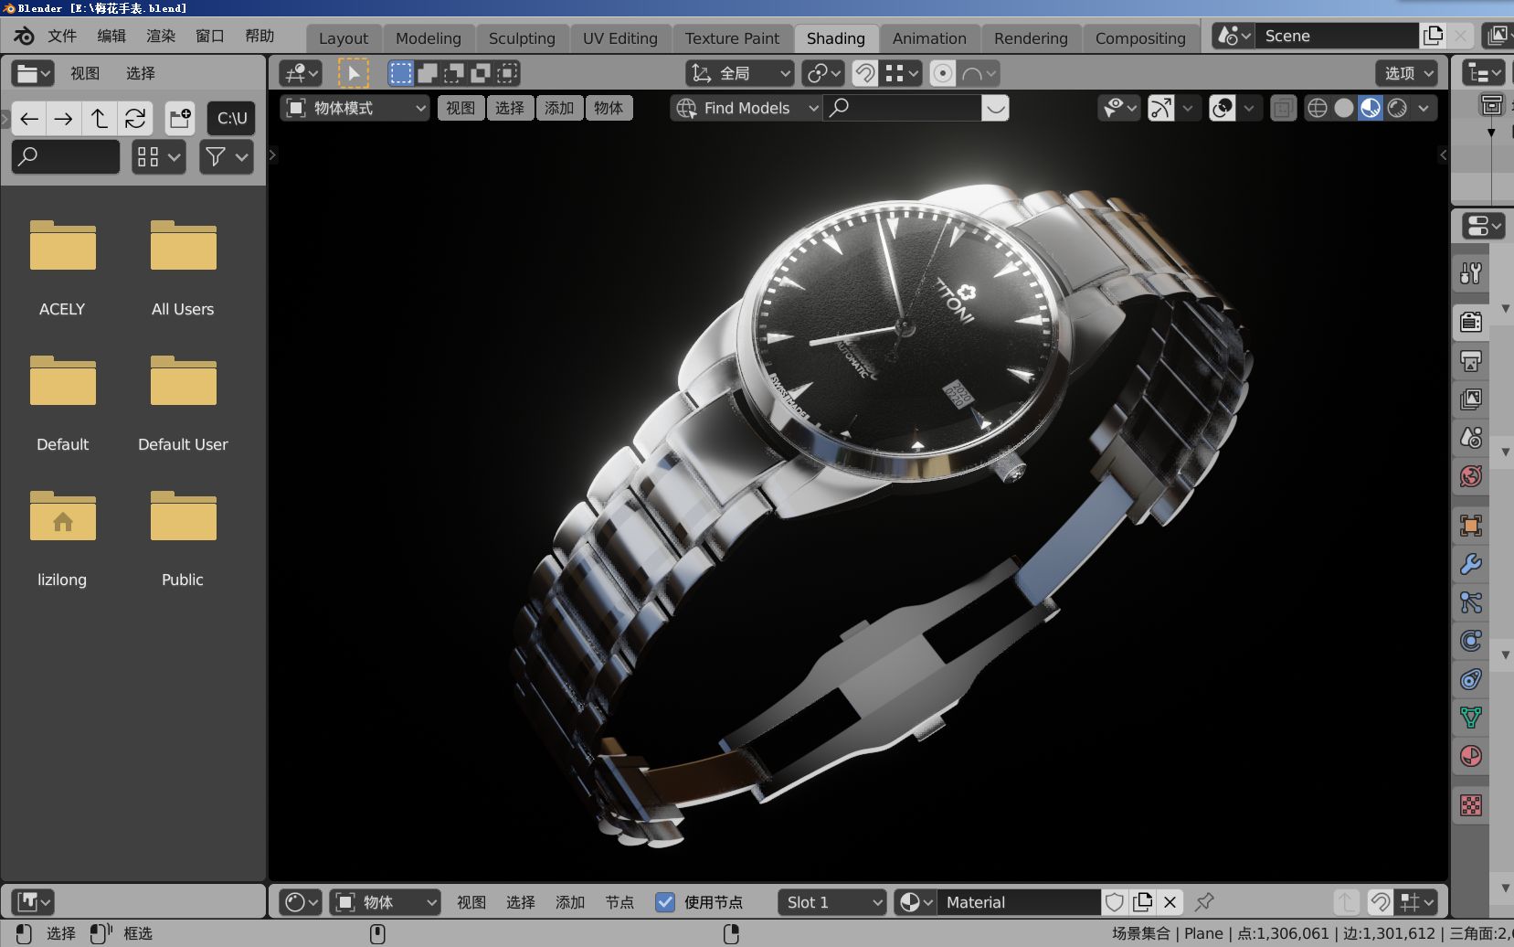Switch to material preview shading
1514x947 pixels.
tap(1370, 108)
